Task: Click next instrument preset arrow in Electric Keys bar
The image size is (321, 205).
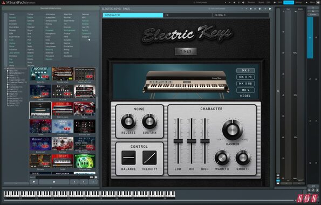Action: pyautogui.click(x=246, y=9)
